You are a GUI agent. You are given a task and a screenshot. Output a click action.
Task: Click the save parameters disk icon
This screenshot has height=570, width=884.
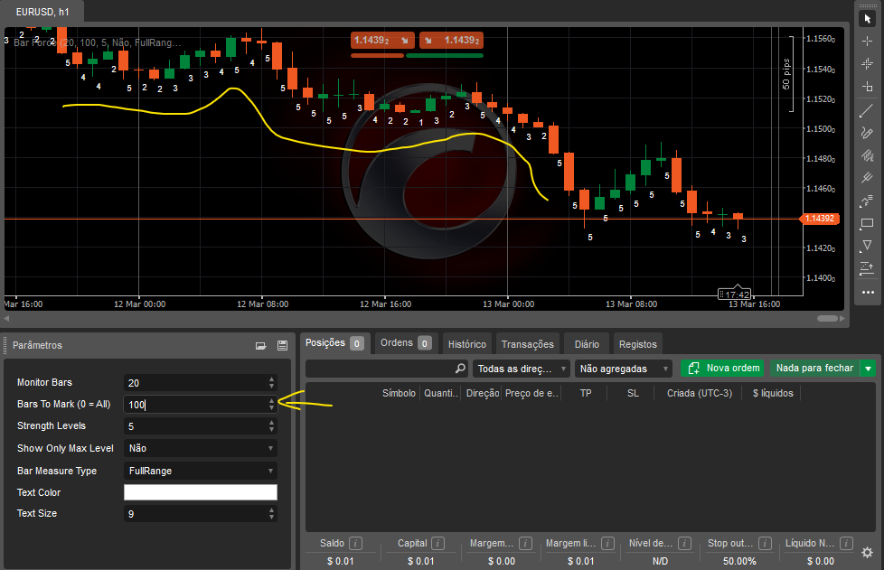[282, 345]
